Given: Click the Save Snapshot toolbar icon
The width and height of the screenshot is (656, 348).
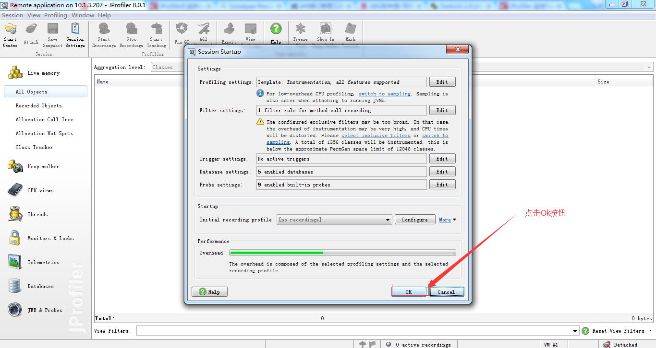Looking at the screenshot, I should click(x=52, y=35).
